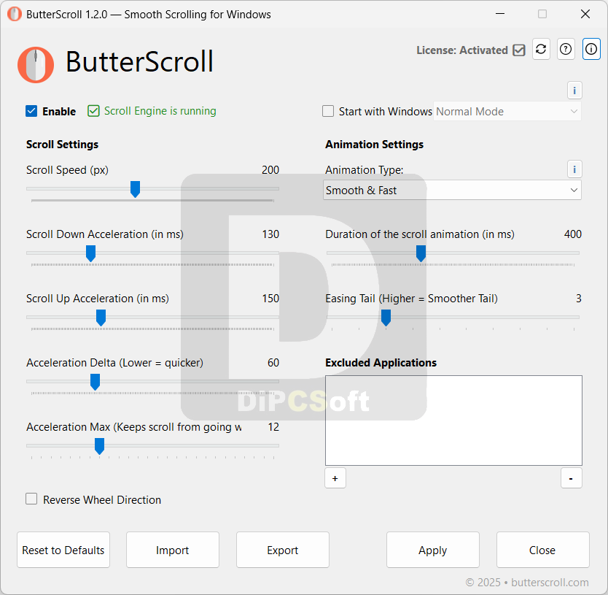The width and height of the screenshot is (608, 595).
Task: Close the window using title bar X
Action: 585,14
